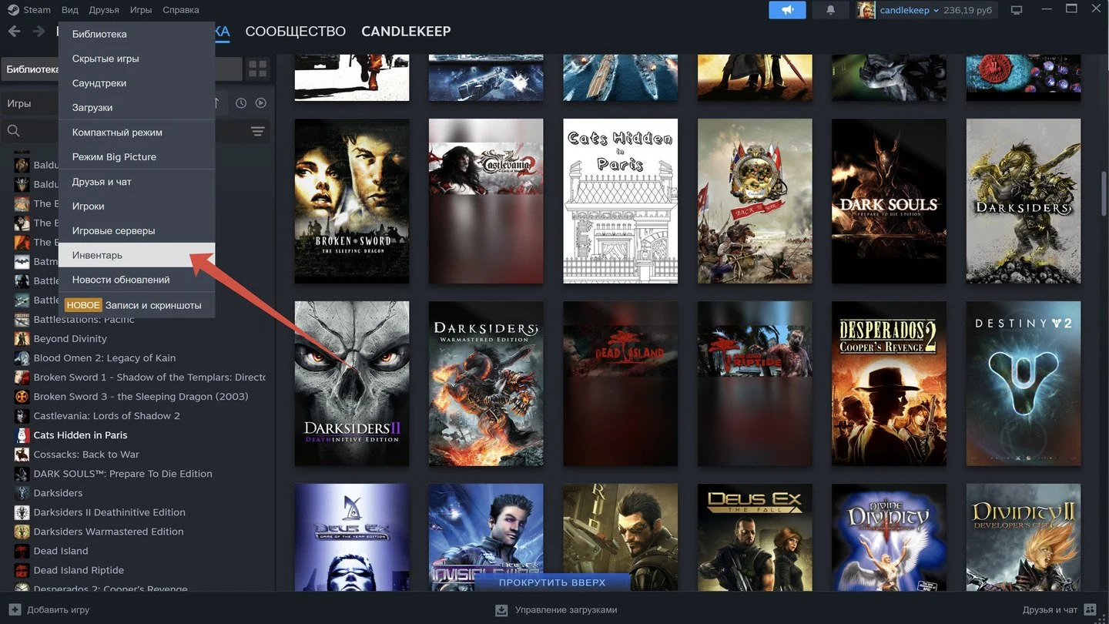The image size is (1109, 624).
Task: Open Darksiders II Deathinitive Edition cover
Action: (x=352, y=384)
